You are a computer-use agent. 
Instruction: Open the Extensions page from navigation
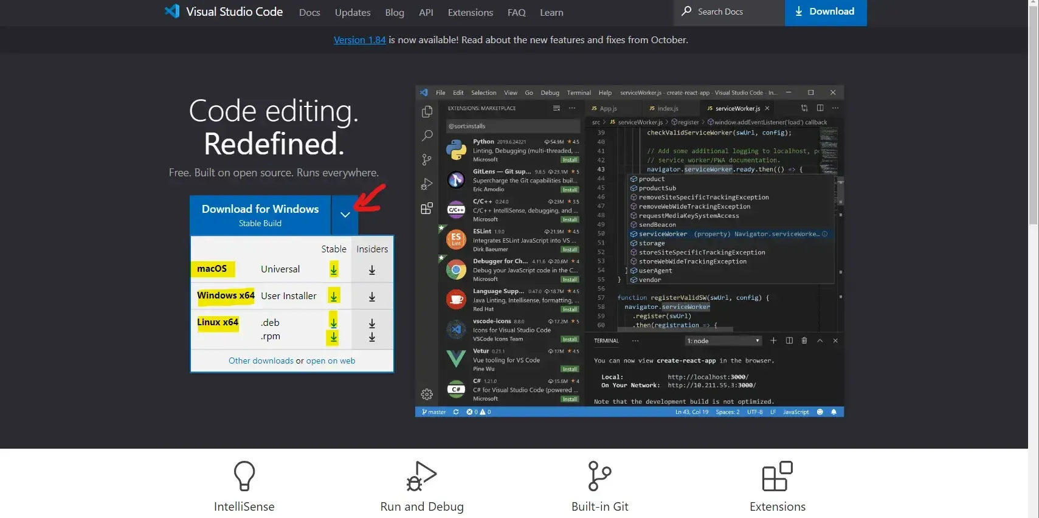pos(470,13)
